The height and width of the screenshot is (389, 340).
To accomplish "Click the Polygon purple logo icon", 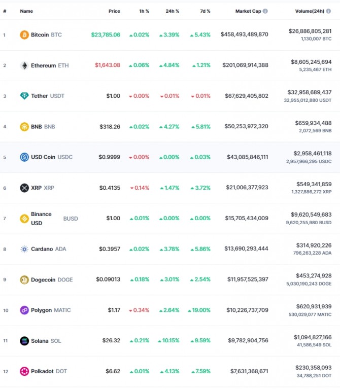I will coord(24,310).
